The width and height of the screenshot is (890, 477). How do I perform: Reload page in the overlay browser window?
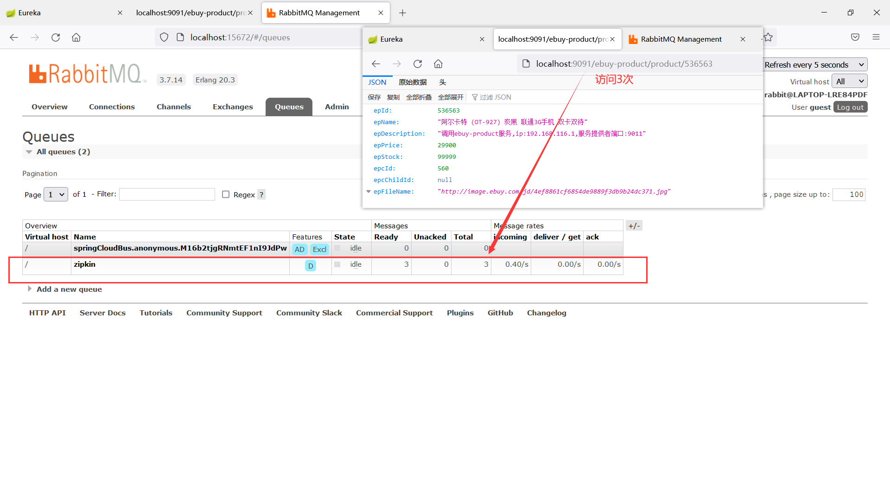[418, 64]
